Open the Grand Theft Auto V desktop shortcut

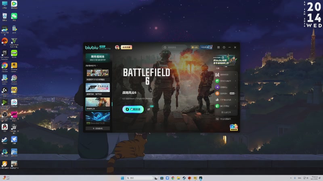coord(14,43)
